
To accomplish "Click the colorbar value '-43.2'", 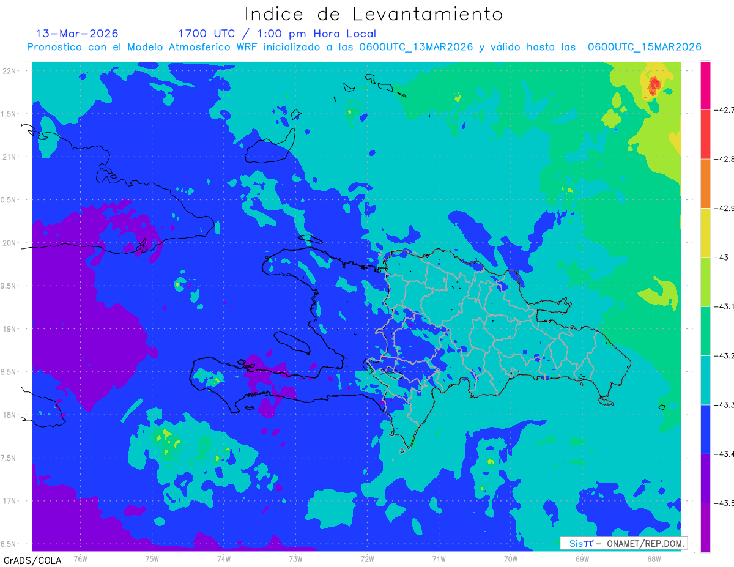I will pos(724,355).
